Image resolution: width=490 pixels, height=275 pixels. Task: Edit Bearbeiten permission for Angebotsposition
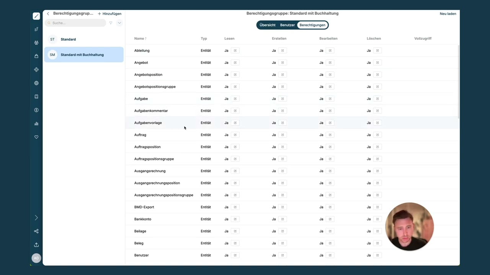click(330, 74)
